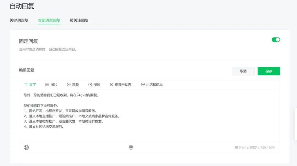The image size is (297, 166).
Task: Click the line starting 您好,您的消息
Action: (x=61, y=95)
